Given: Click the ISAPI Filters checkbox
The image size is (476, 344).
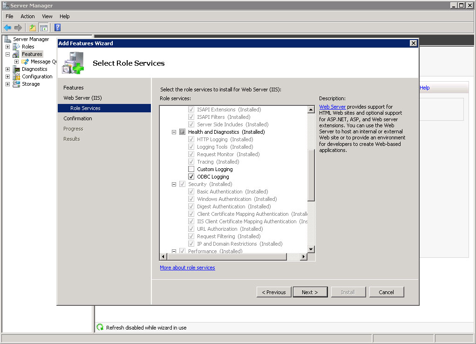Looking at the screenshot, I should click(191, 117).
